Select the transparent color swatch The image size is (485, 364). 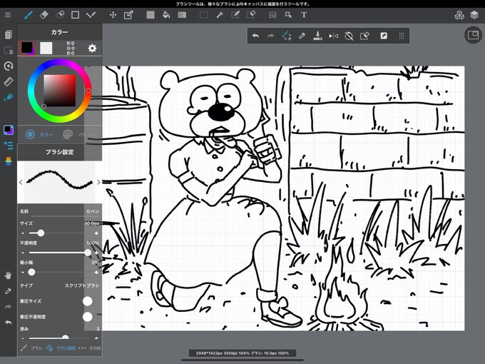(46, 48)
